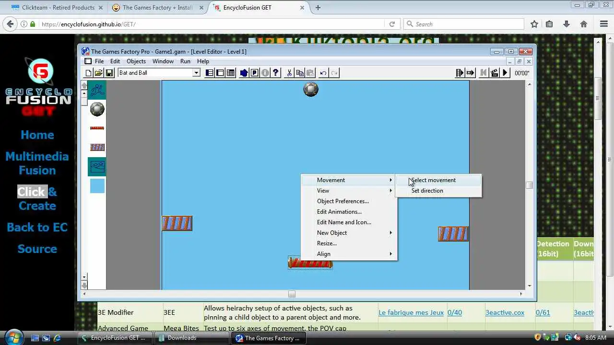This screenshot has height=345, width=614.
Task: Pick the red bat object in palette
Action: tap(97, 128)
